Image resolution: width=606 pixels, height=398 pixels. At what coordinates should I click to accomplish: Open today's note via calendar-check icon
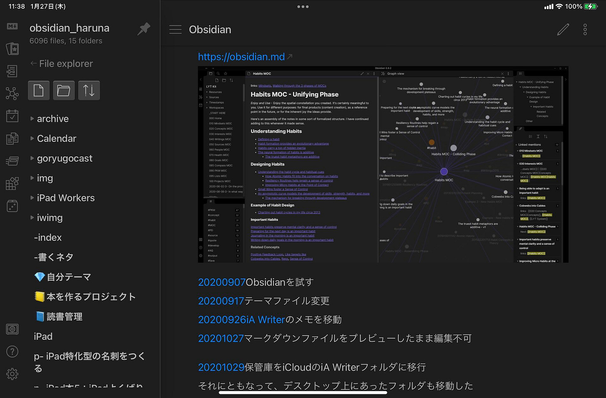point(12,116)
